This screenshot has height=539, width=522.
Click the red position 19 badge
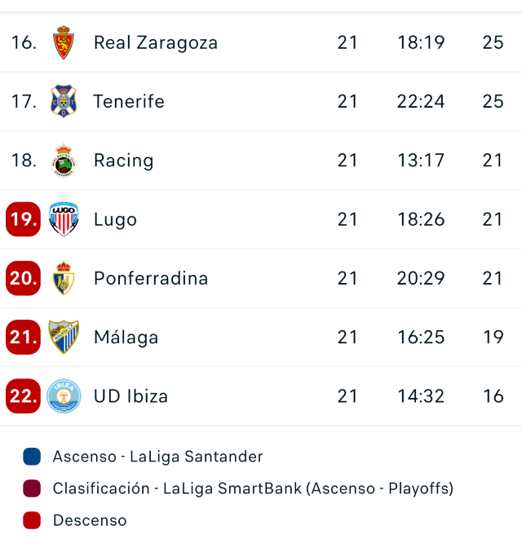pos(24,219)
